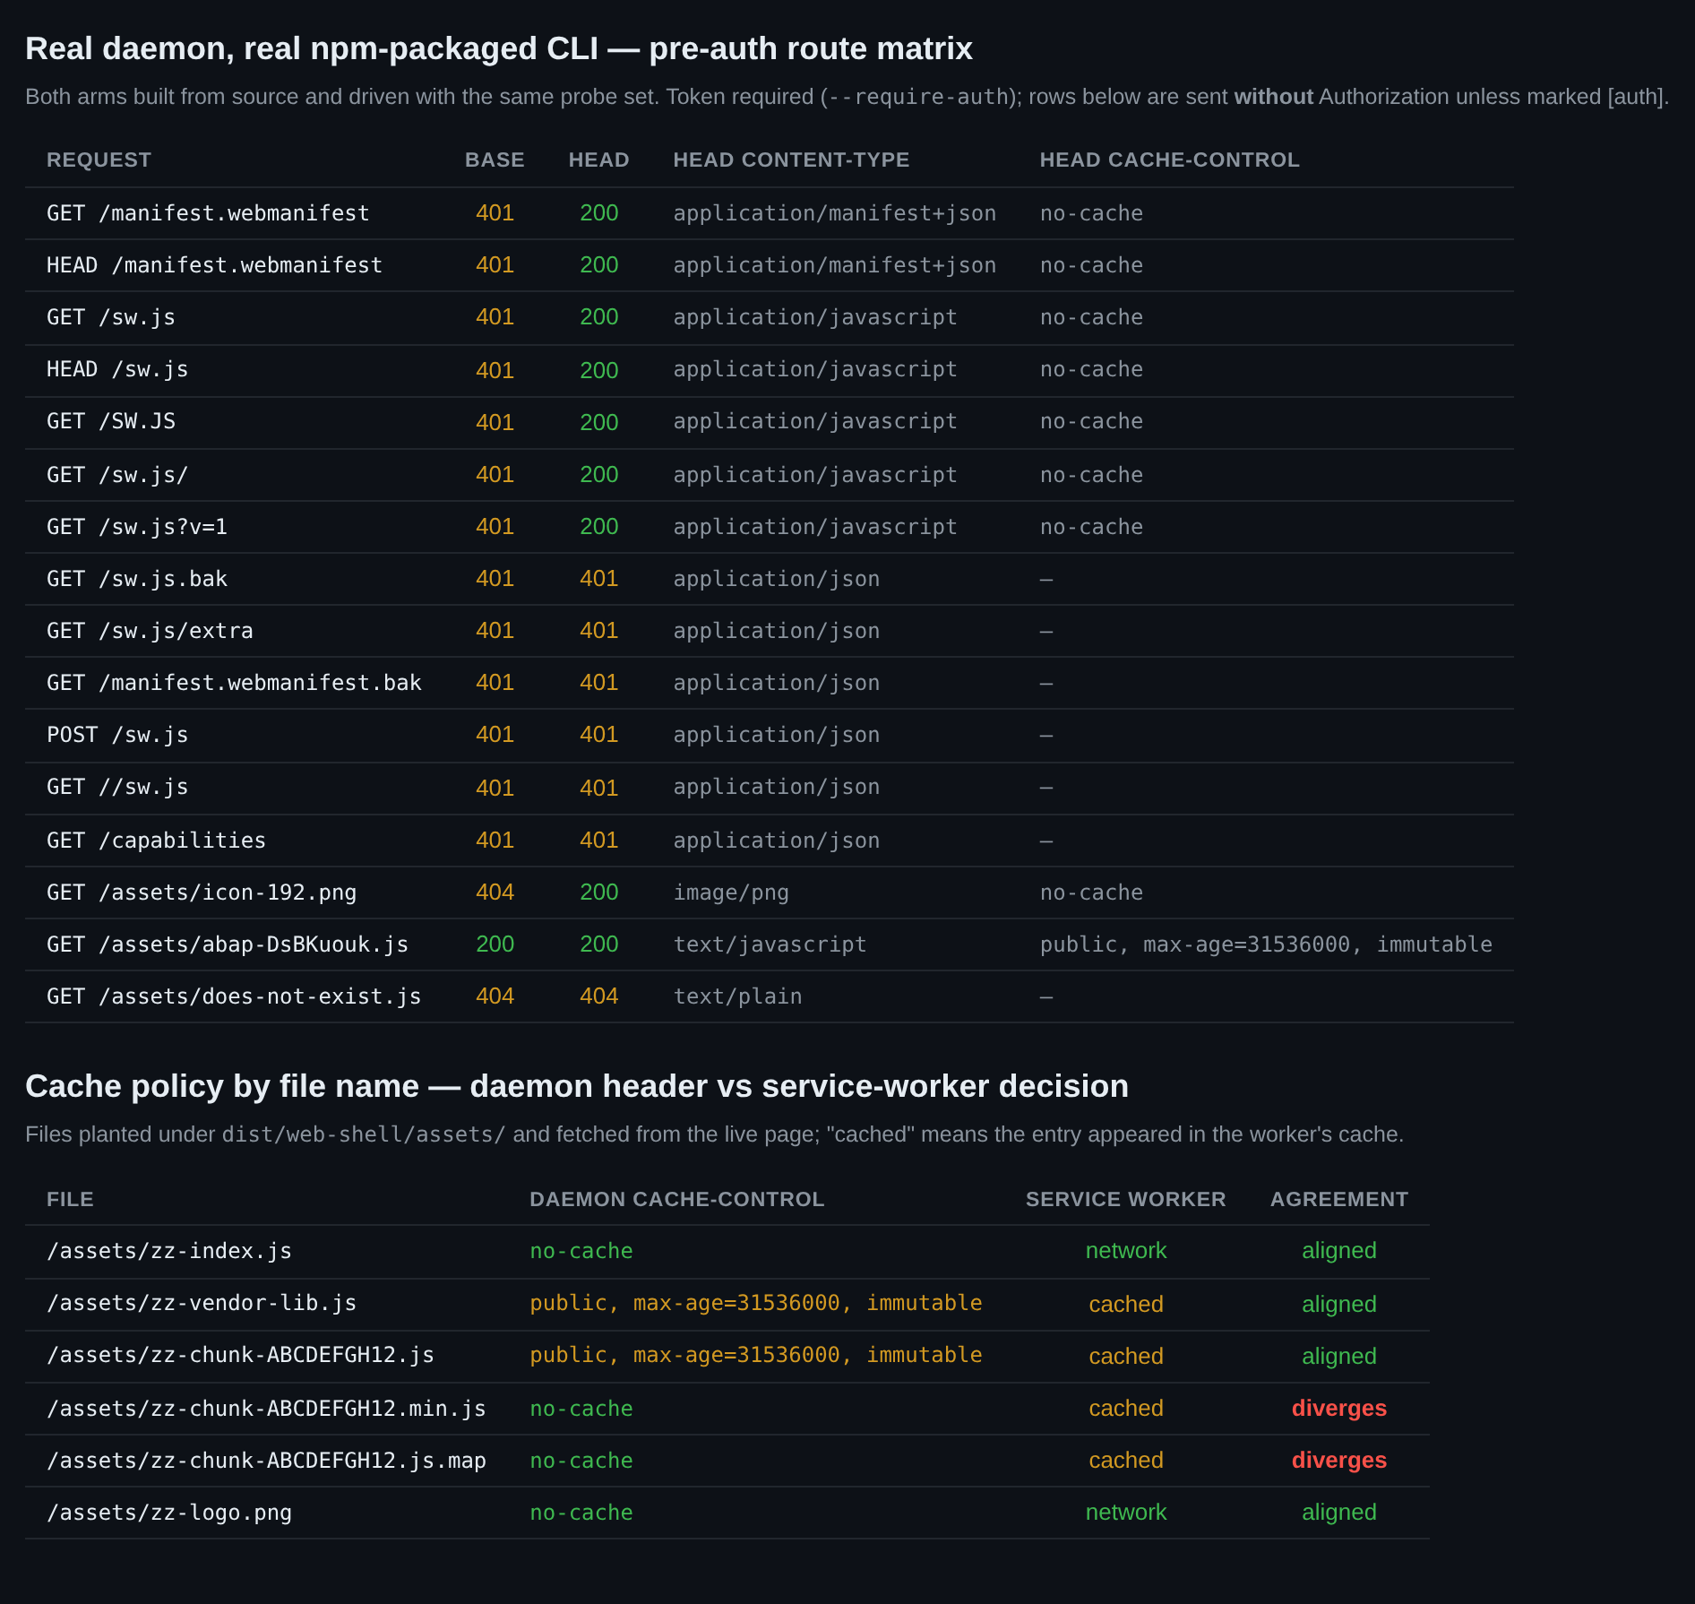This screenshot has height=1604, width=1695.
Task: Select '/assets/zz-index.js' file row
Action: (727, 1251)
